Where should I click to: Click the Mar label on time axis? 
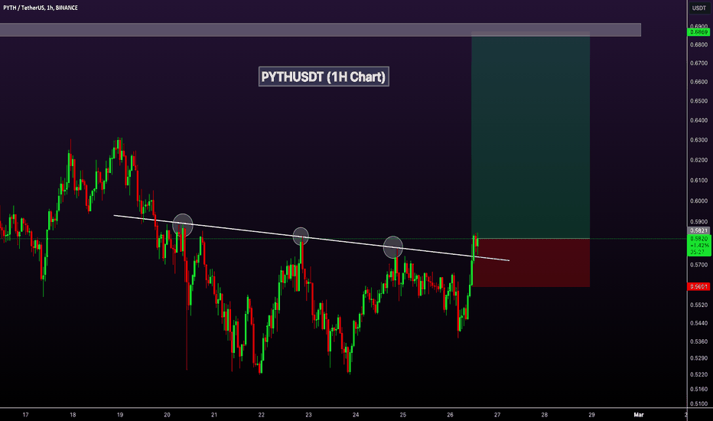(x=639, y=415)
